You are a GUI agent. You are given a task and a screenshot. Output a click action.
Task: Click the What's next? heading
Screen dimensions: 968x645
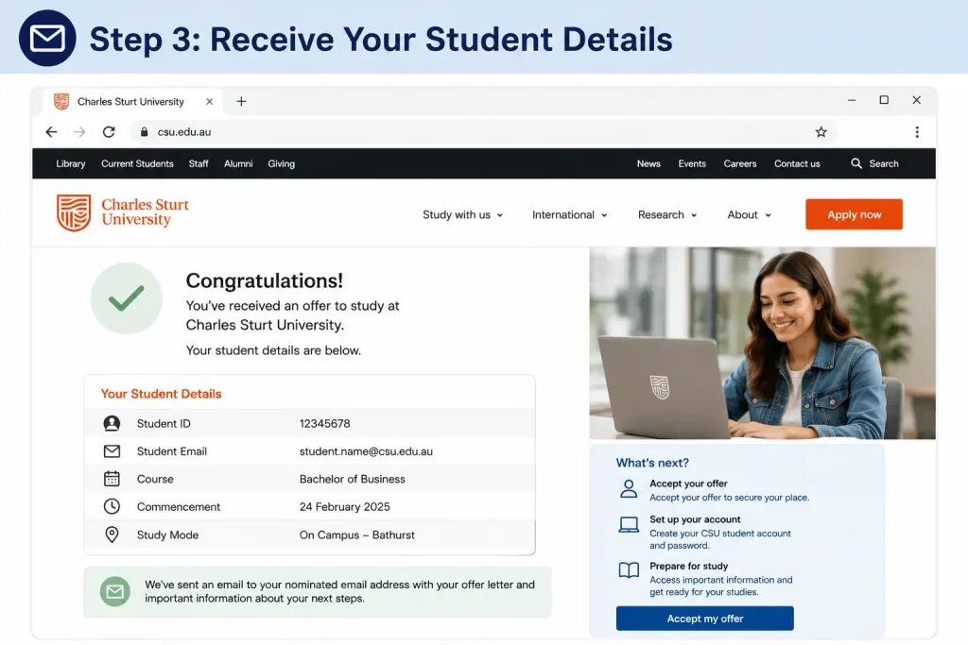[652, 463]
